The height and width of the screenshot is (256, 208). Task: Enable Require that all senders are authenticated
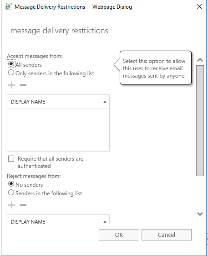tap(11, 158)
